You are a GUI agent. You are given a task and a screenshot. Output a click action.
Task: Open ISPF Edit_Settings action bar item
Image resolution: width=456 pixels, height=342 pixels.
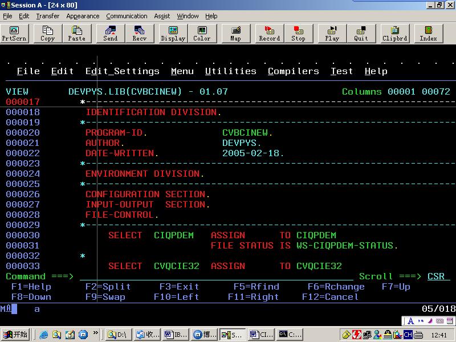coord(123,71)
